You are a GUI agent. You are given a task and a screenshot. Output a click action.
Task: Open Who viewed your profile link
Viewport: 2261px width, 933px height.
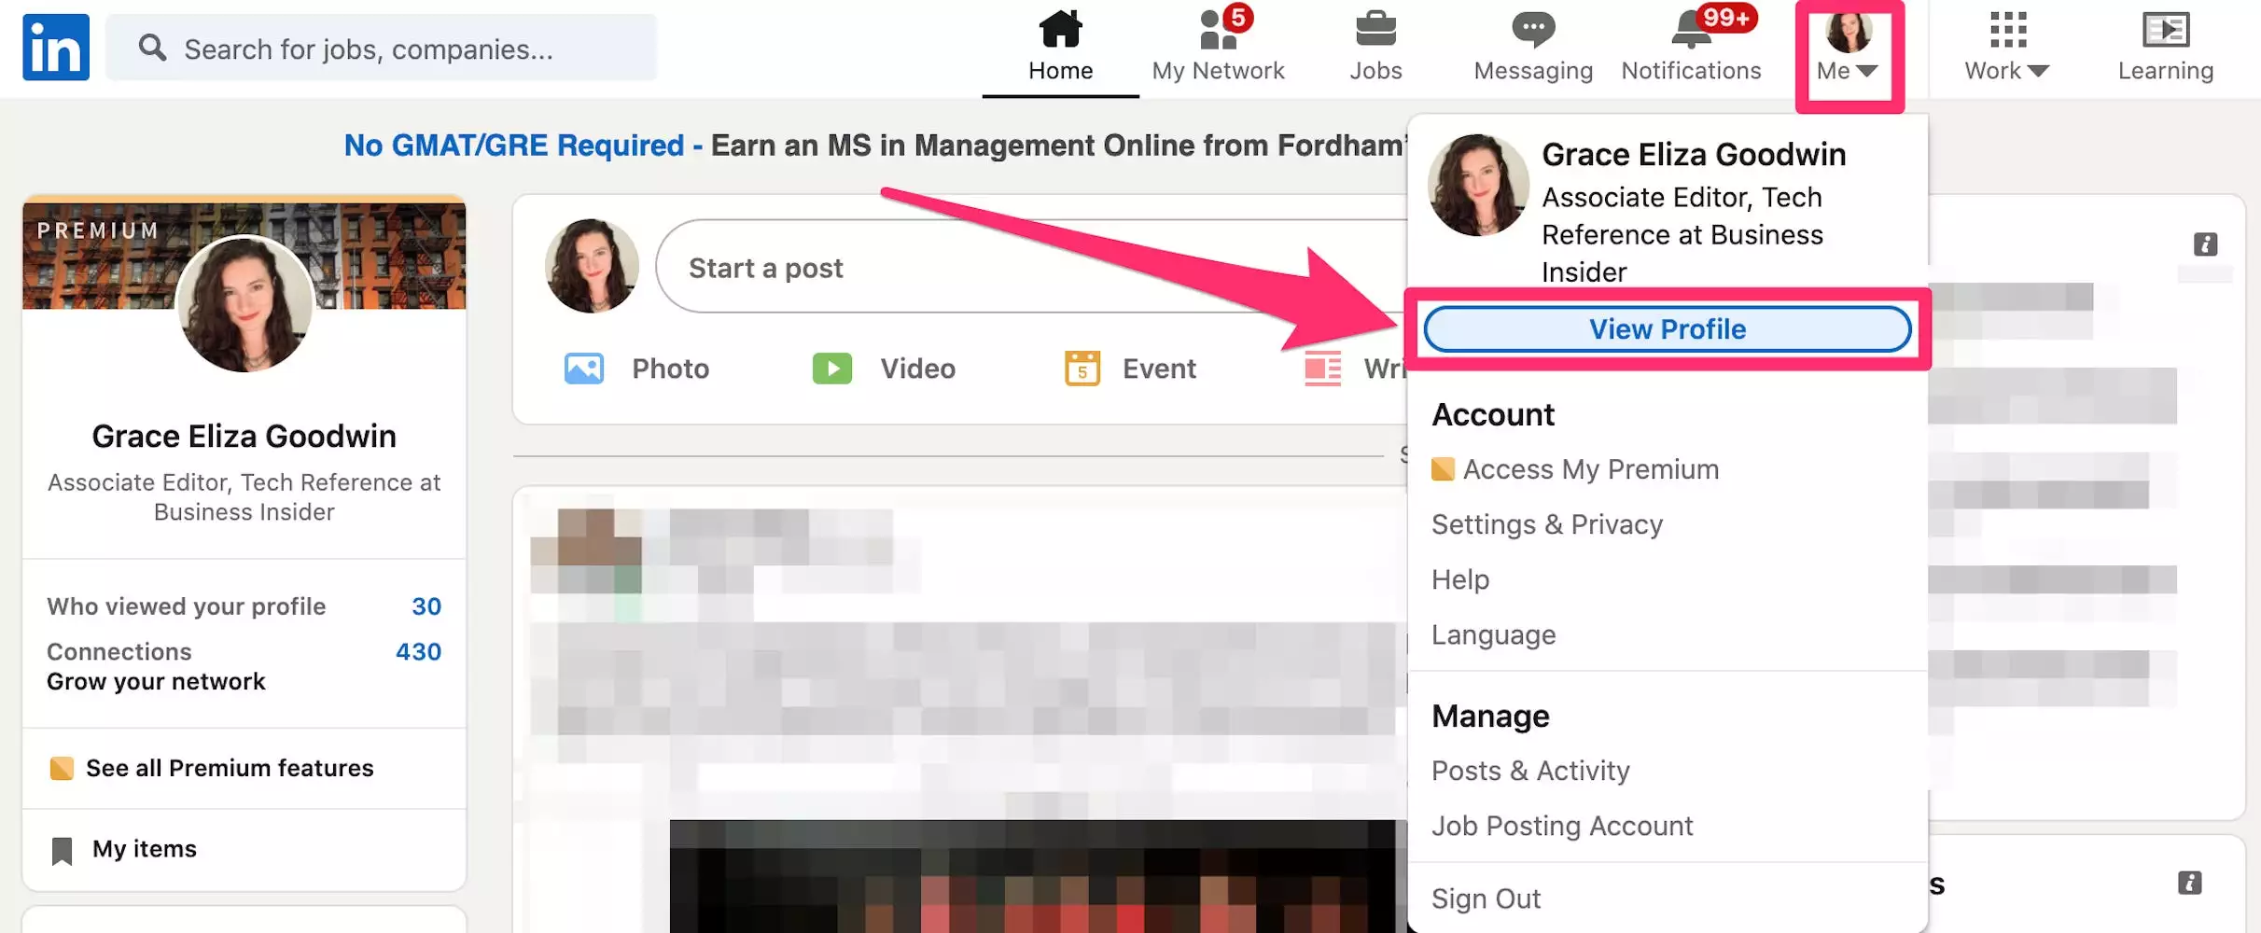click(187, 606)
